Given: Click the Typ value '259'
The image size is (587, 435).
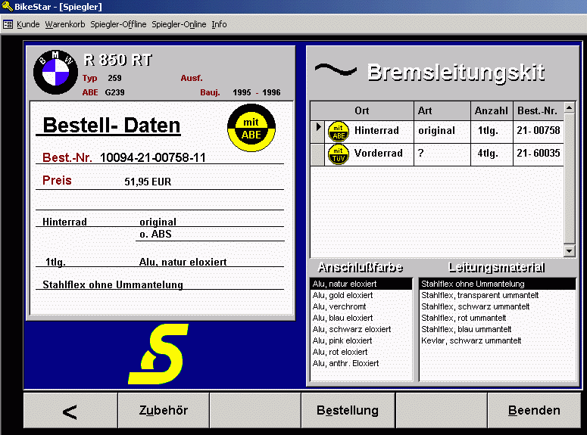Looking at the screenshot, I should pyautogui.click(x=114, y=78).
